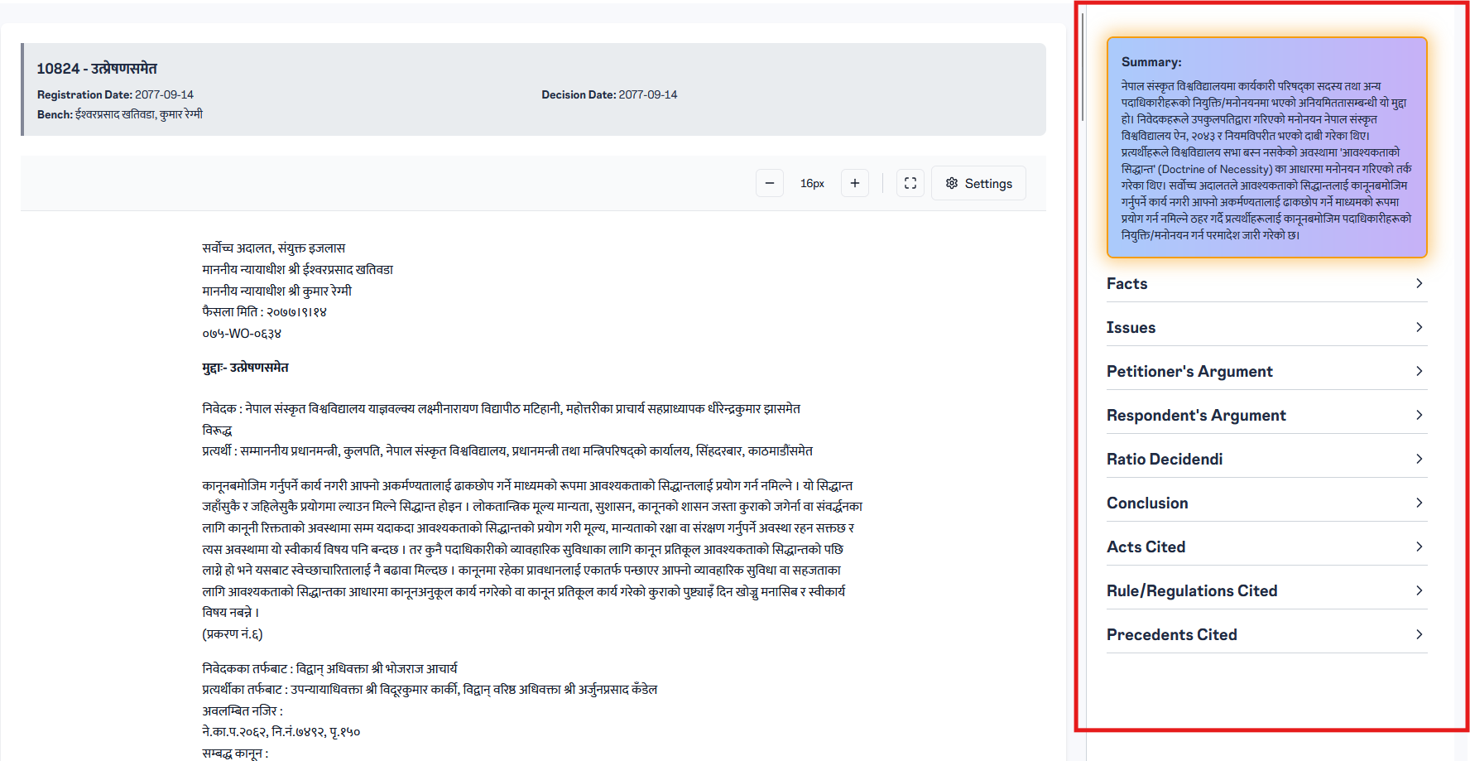The width and height of the screenshot is (1470, 761).
Task: Click the chevron beside Facts
Action: click(1419, 283)
